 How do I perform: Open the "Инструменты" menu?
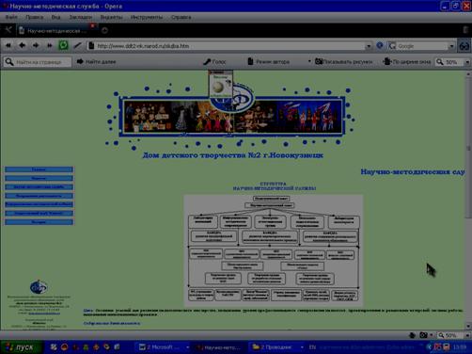pos(147,17)
